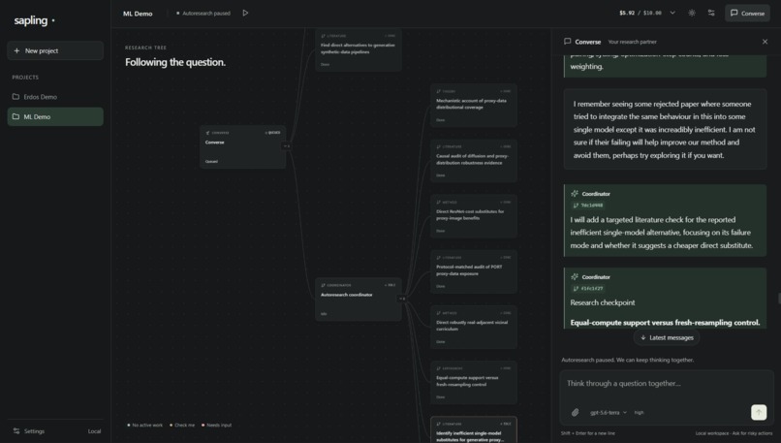Open 'Direct robustly real-adjacent vicinal curriculum' node
The width and height of the screenshot is (781, 443).
474,328
